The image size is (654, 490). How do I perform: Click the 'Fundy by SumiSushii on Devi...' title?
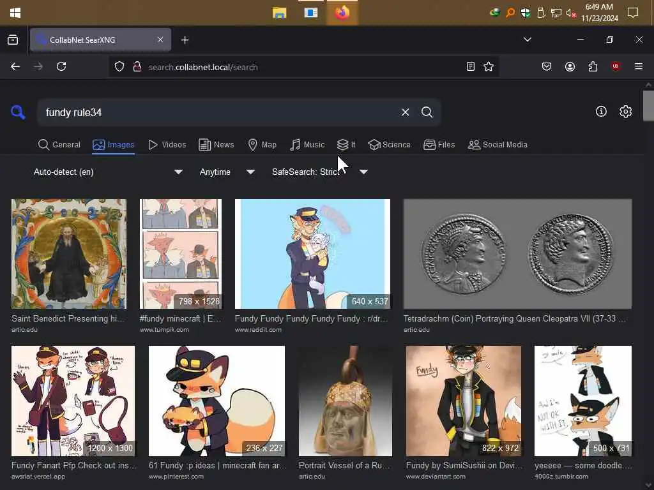464,465
